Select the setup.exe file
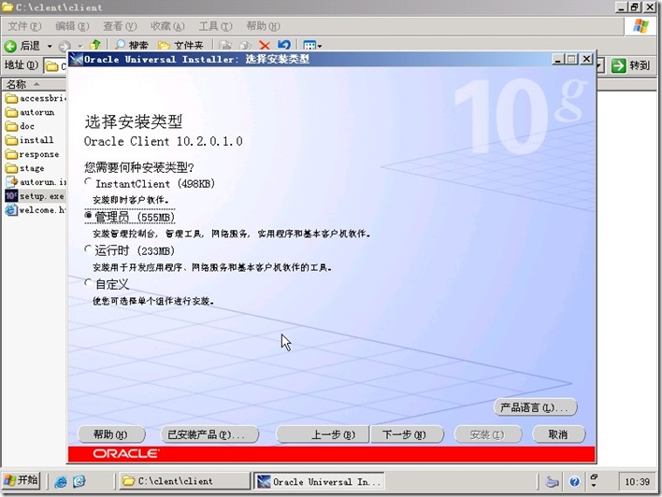This screenshot has width=662, height=497. click(35, 196)
